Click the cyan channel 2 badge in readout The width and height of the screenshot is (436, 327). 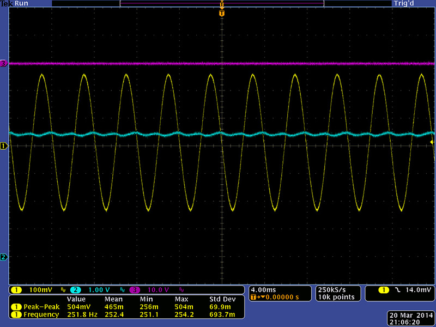point(76,289)
